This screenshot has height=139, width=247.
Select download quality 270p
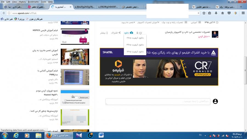pyautogui.click(x=135, y=38)
